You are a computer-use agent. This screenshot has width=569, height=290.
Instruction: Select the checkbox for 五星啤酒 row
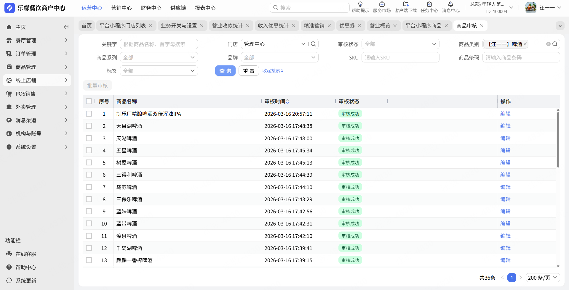[x=89, y=150]
